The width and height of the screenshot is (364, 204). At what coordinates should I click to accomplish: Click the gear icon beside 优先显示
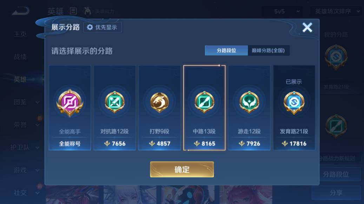tap(90, 27)
